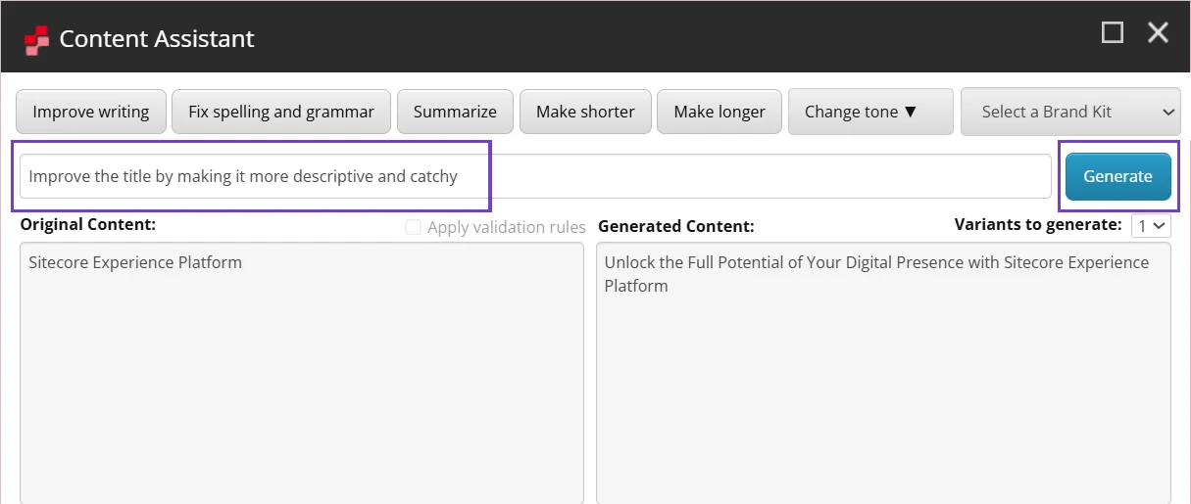The width and height of the screenshot is (1191, 504).
Task: Click inside the Generated Content text area
Action: [883, 373]
